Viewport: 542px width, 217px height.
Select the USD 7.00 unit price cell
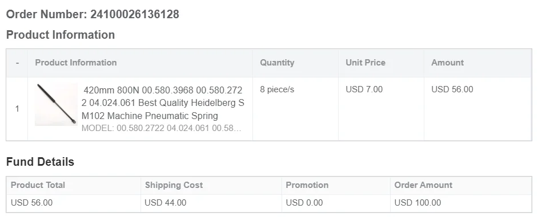pyautogui.click(x=364, y=89)
